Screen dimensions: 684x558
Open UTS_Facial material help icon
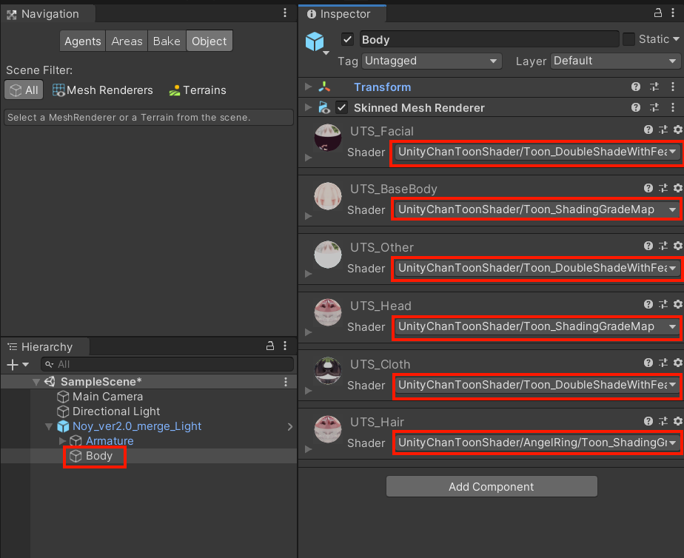[648, 130]
